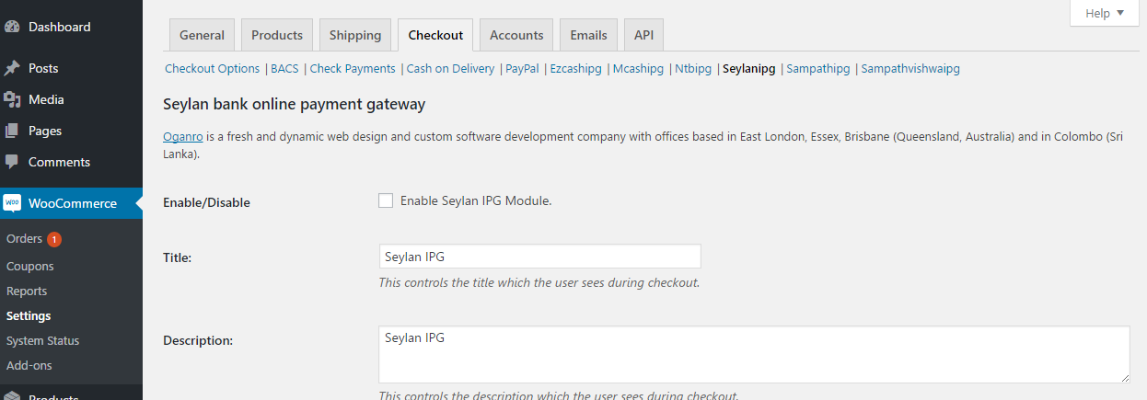Open the Orders submenu item
This screenshot has width=1147, height=400.
24,239
